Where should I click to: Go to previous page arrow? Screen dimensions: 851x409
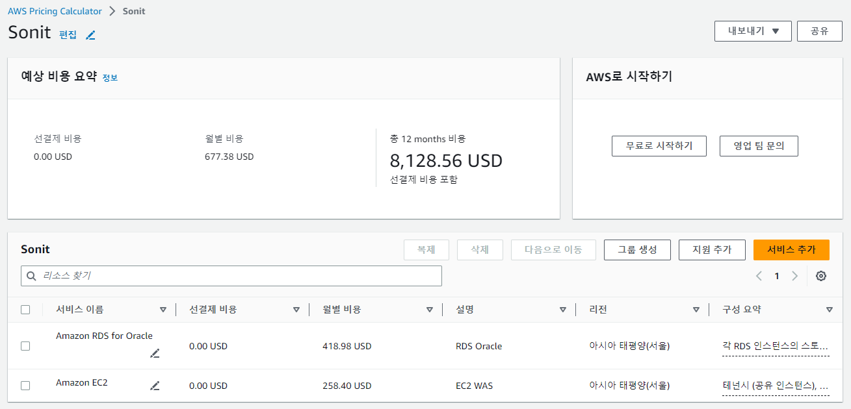(759, 276)
